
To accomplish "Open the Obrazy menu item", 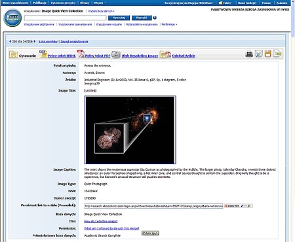I will click(85, 3).
